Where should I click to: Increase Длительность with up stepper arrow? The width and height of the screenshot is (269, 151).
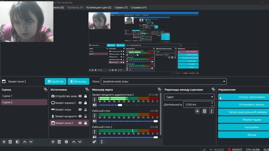pos(212,103)
